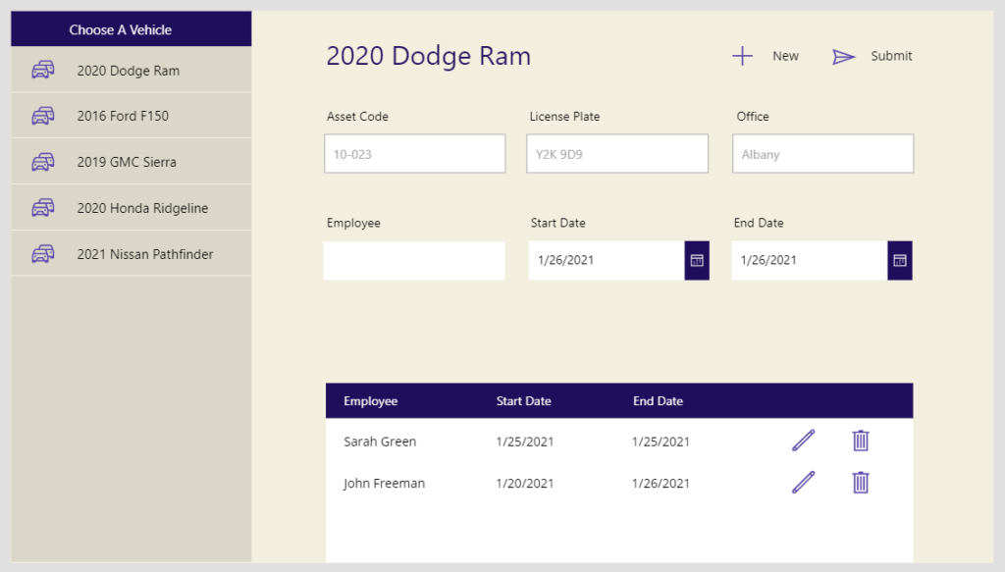The image size is (1005, 572).
Task: Click the car icon beside 2020 Honda Ridgeline
Action: click(x=43, y=207)
